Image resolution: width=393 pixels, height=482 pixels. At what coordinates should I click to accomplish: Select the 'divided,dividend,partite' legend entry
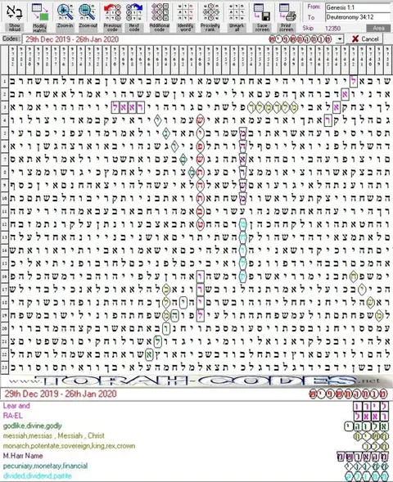pos(37,475)
